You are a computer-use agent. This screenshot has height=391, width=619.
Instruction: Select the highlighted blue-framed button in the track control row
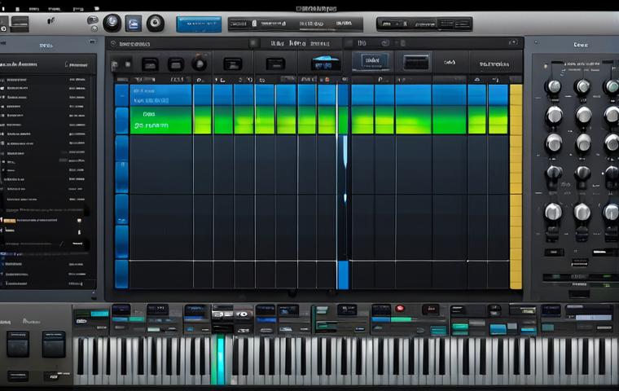tap(372, 61)
